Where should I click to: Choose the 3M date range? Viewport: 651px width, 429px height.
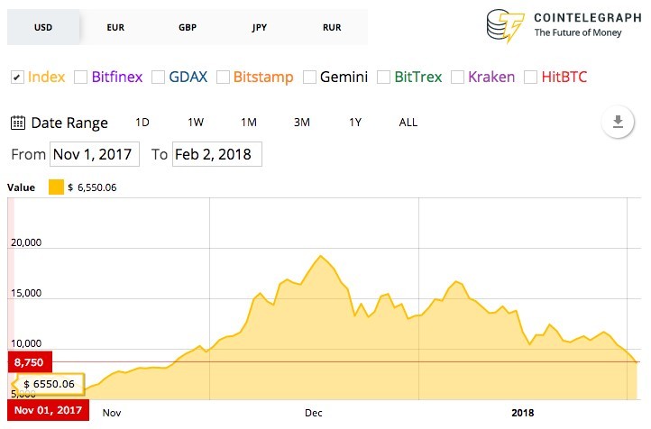(302, 123)
